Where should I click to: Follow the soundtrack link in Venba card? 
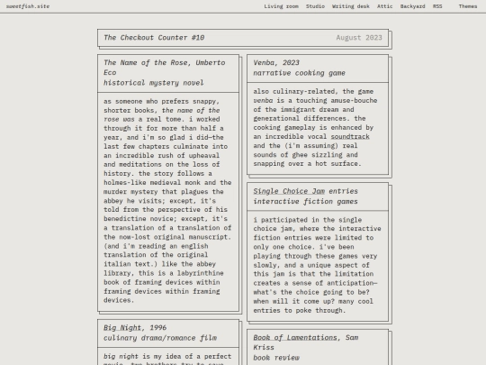point(350,137)
